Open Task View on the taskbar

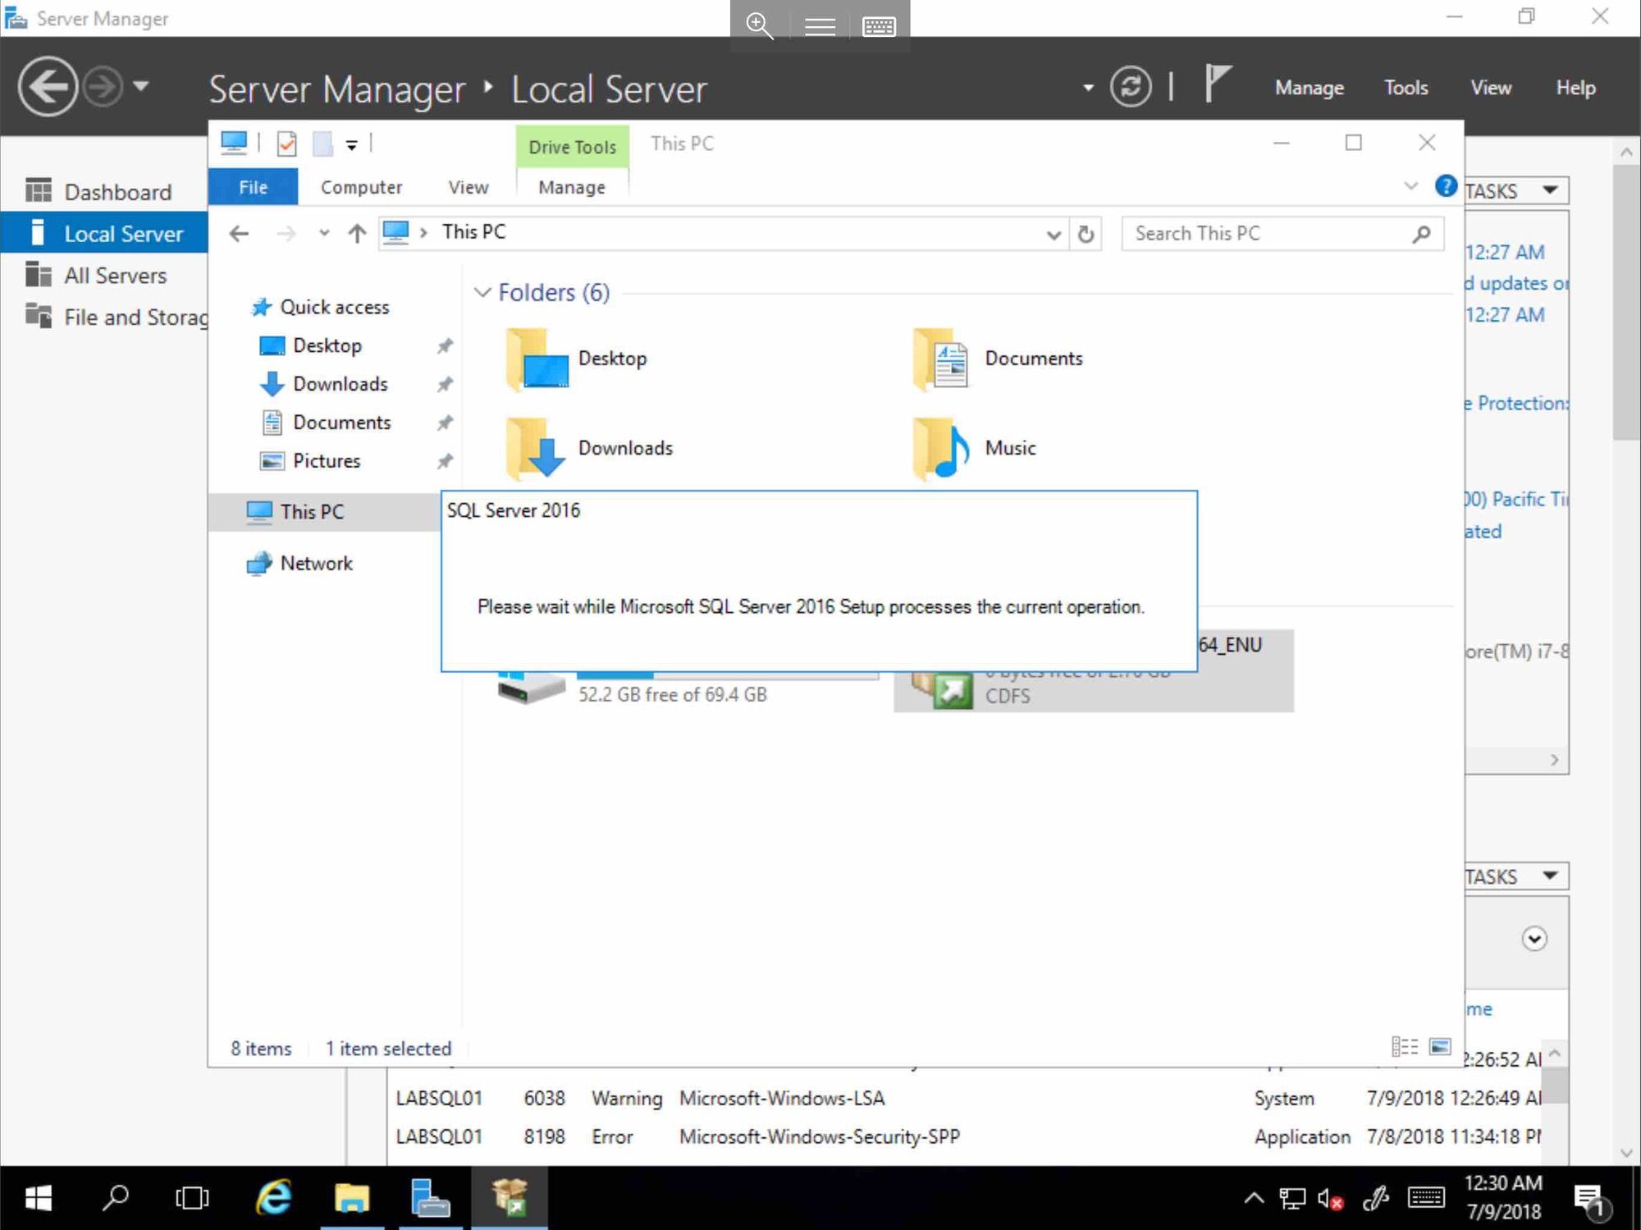pos(193,1198)
